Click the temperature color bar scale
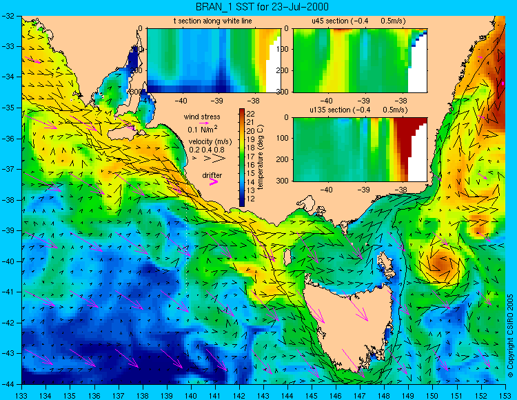The image size is (517, 400). point(242,157)
